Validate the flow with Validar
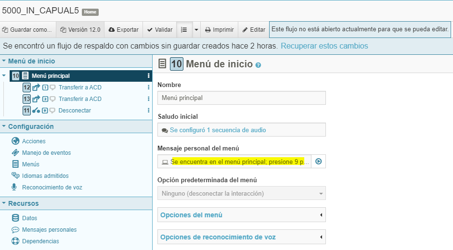Screen dimensions: 453x250 [x=159, y=29]
